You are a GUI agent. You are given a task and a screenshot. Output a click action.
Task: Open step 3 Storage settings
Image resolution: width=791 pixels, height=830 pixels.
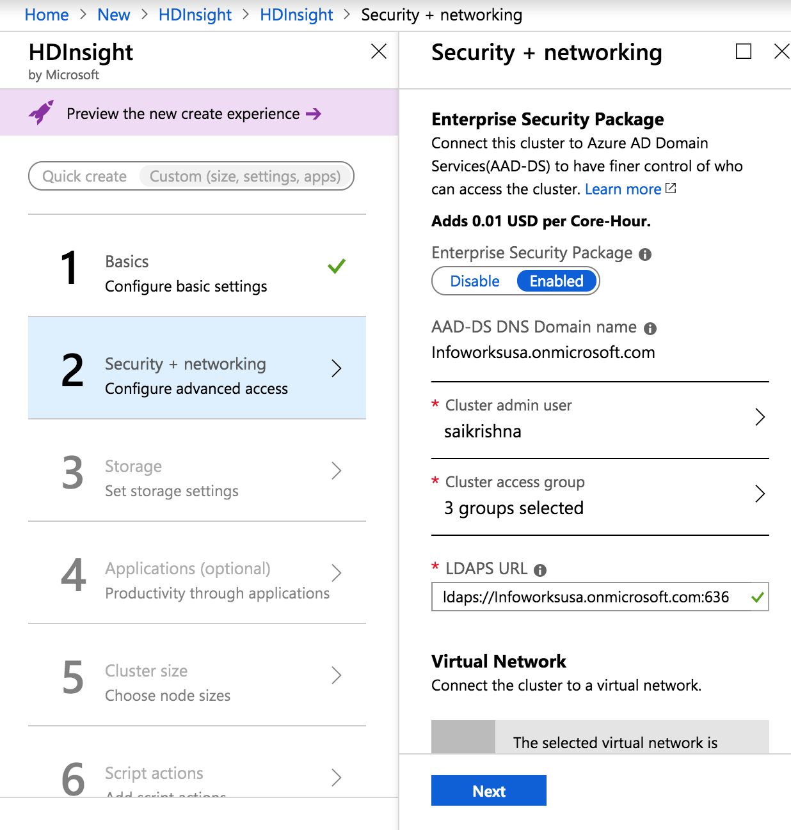tap(197, 471)
